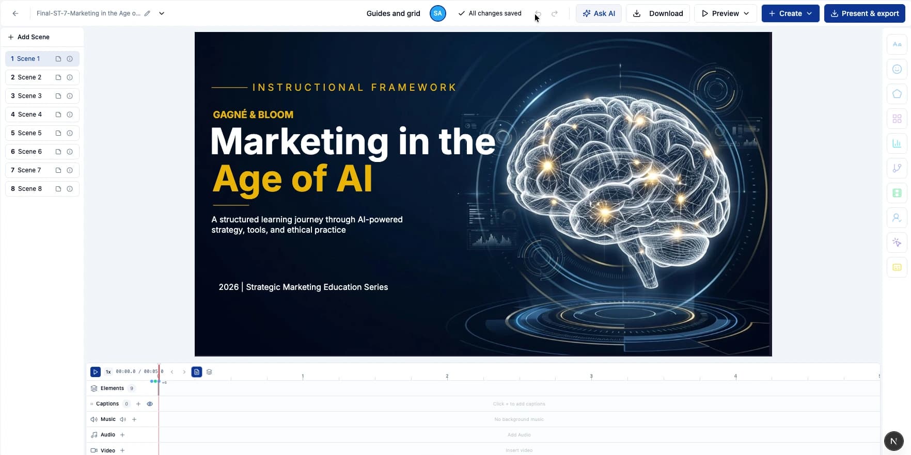Toggle the blue script document view button
911x455 pixels.
point(197,371)
